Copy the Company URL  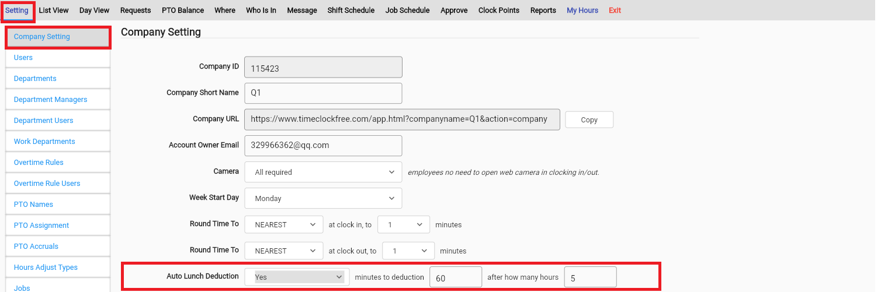[589, 119]
